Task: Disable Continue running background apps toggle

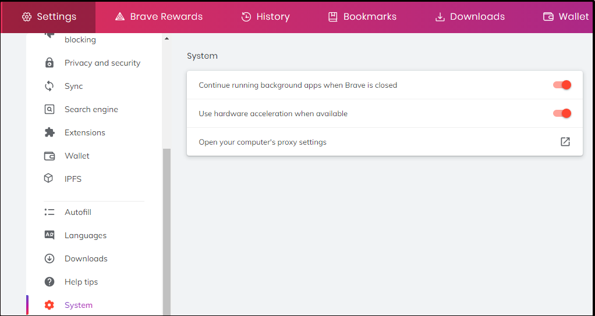Action: [562, 85]
